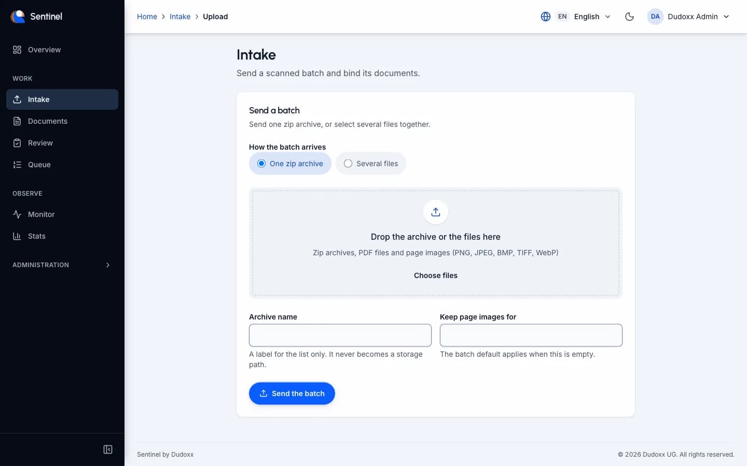Click the Intake breadcrumb link
The height and width of the screenshot is (466, 747).
point(180,17)
